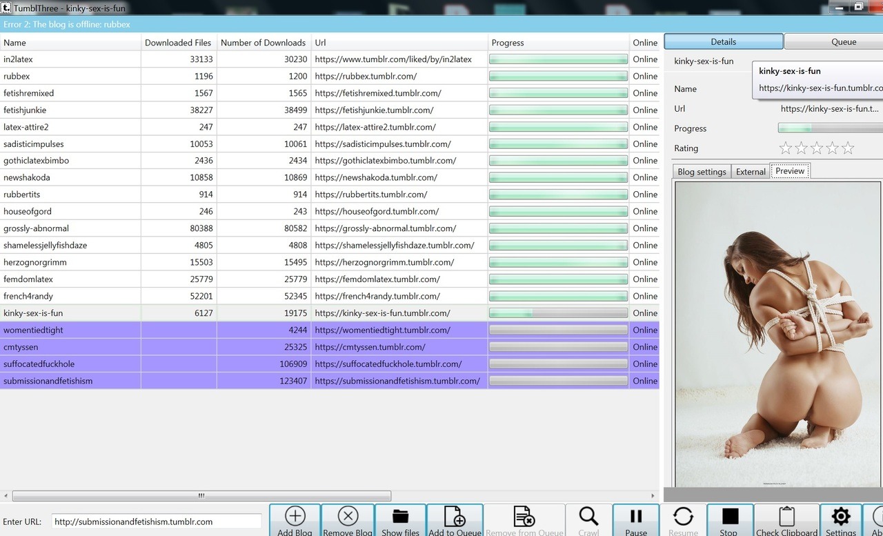The height and width of the screenshot is (536, 883).
Task: Click the Check Clipboard icon
Action: pos(786,517)
